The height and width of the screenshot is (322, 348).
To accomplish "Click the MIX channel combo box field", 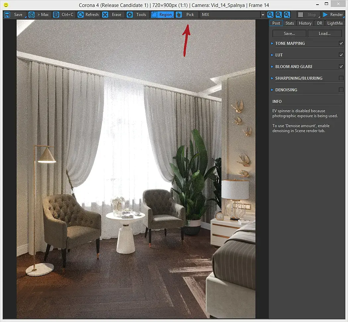I will pos(232,15).
